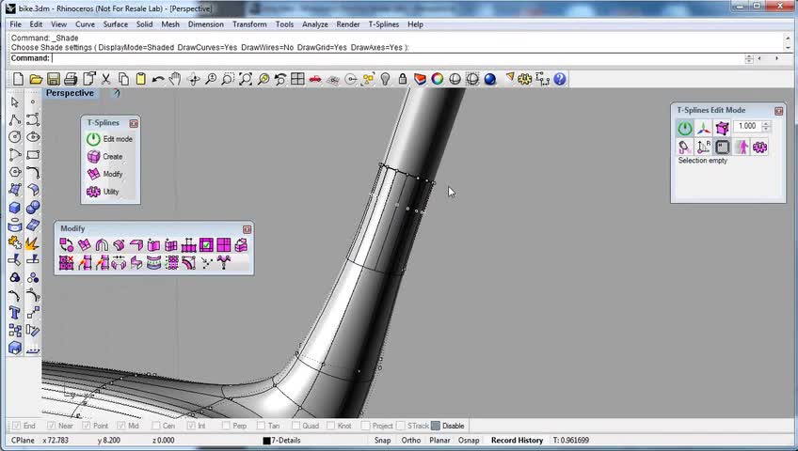Click the pink gear icon in Edit Mode panel

pyautogui.click(x=759, y=148)
